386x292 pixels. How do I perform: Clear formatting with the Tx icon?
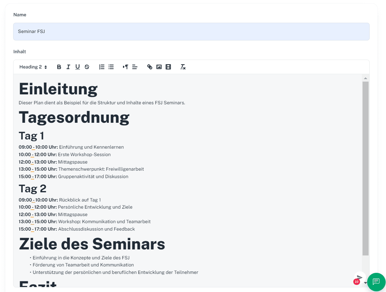tap(183, 67)
